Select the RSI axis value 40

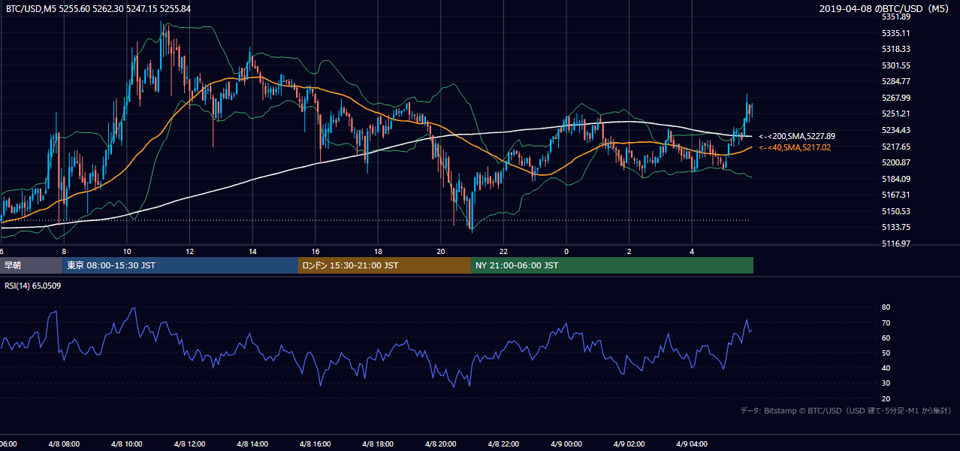pyautogui.click(x=886, y=368)
